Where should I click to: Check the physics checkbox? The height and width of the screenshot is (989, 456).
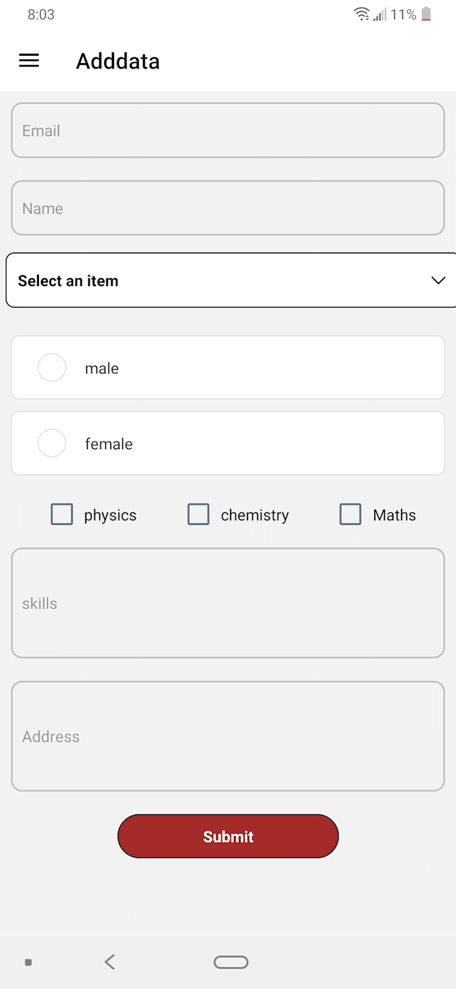coord(62,514)
